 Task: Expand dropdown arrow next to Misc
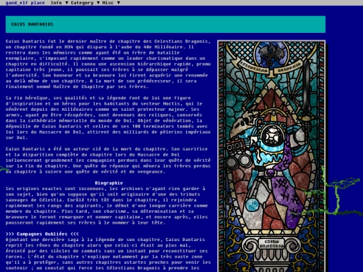pos(118,3)
